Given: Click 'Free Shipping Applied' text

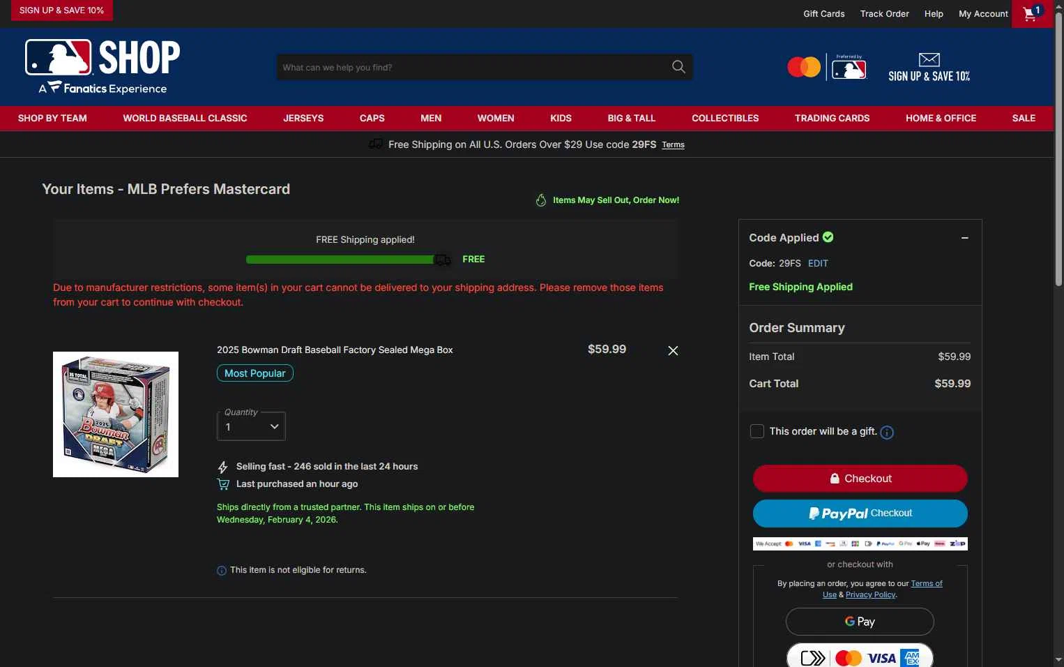Looking at the screenshot, I should click(x=800, y=287).
